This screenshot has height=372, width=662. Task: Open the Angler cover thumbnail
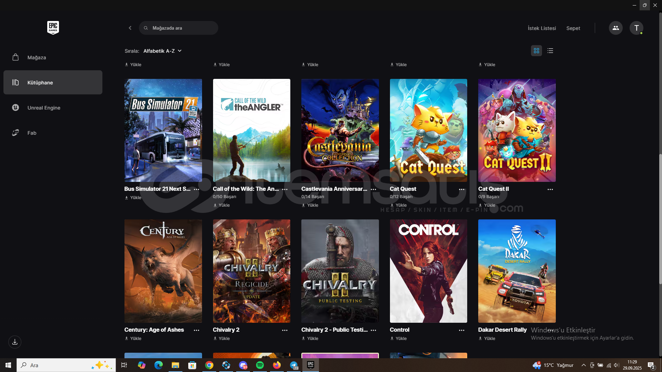(252, 130)
